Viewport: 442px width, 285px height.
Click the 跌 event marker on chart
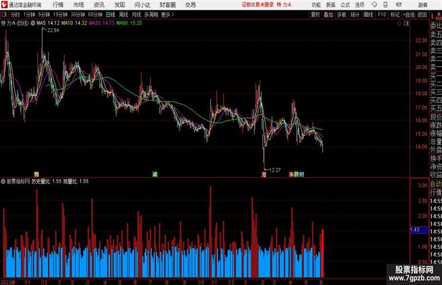point(296,174)
